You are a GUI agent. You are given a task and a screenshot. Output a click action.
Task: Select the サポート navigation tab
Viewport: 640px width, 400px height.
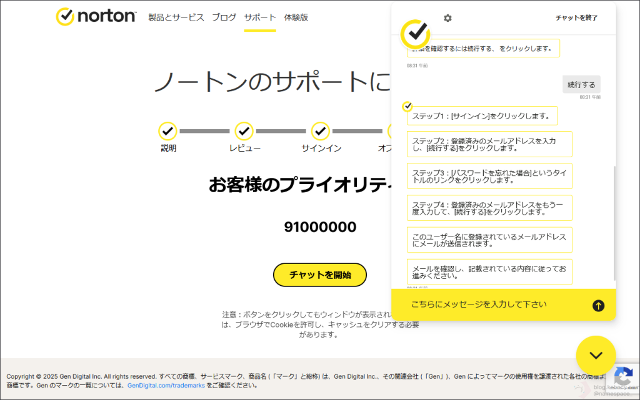(x=260, y=17)
